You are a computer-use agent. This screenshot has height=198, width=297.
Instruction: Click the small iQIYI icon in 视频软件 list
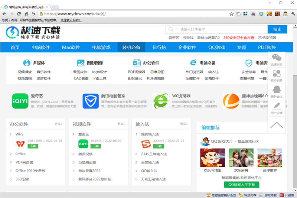click(83, 144)
